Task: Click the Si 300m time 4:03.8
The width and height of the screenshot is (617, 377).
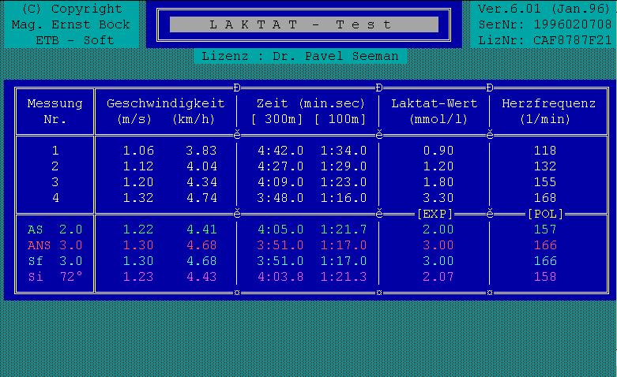Action: pyautogui.click(x=280, y=277)
